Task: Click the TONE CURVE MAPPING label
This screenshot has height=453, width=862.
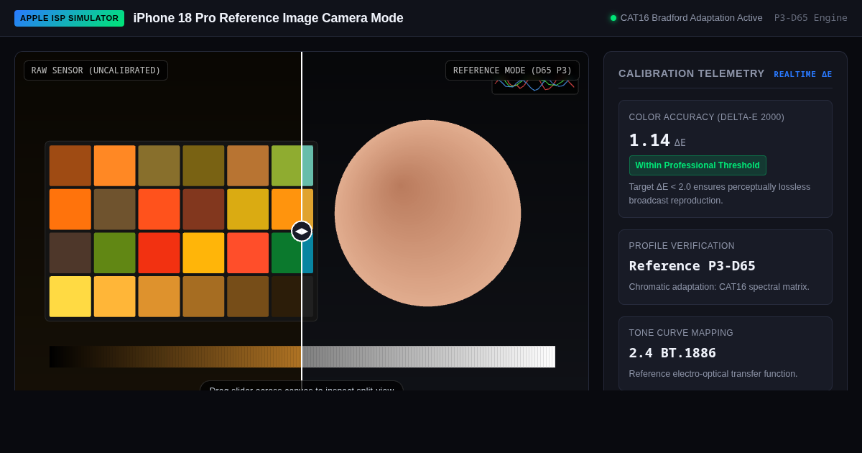Action: 681,333
